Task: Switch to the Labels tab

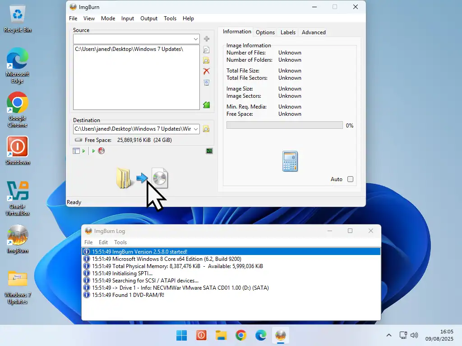Action: (288, 32)
